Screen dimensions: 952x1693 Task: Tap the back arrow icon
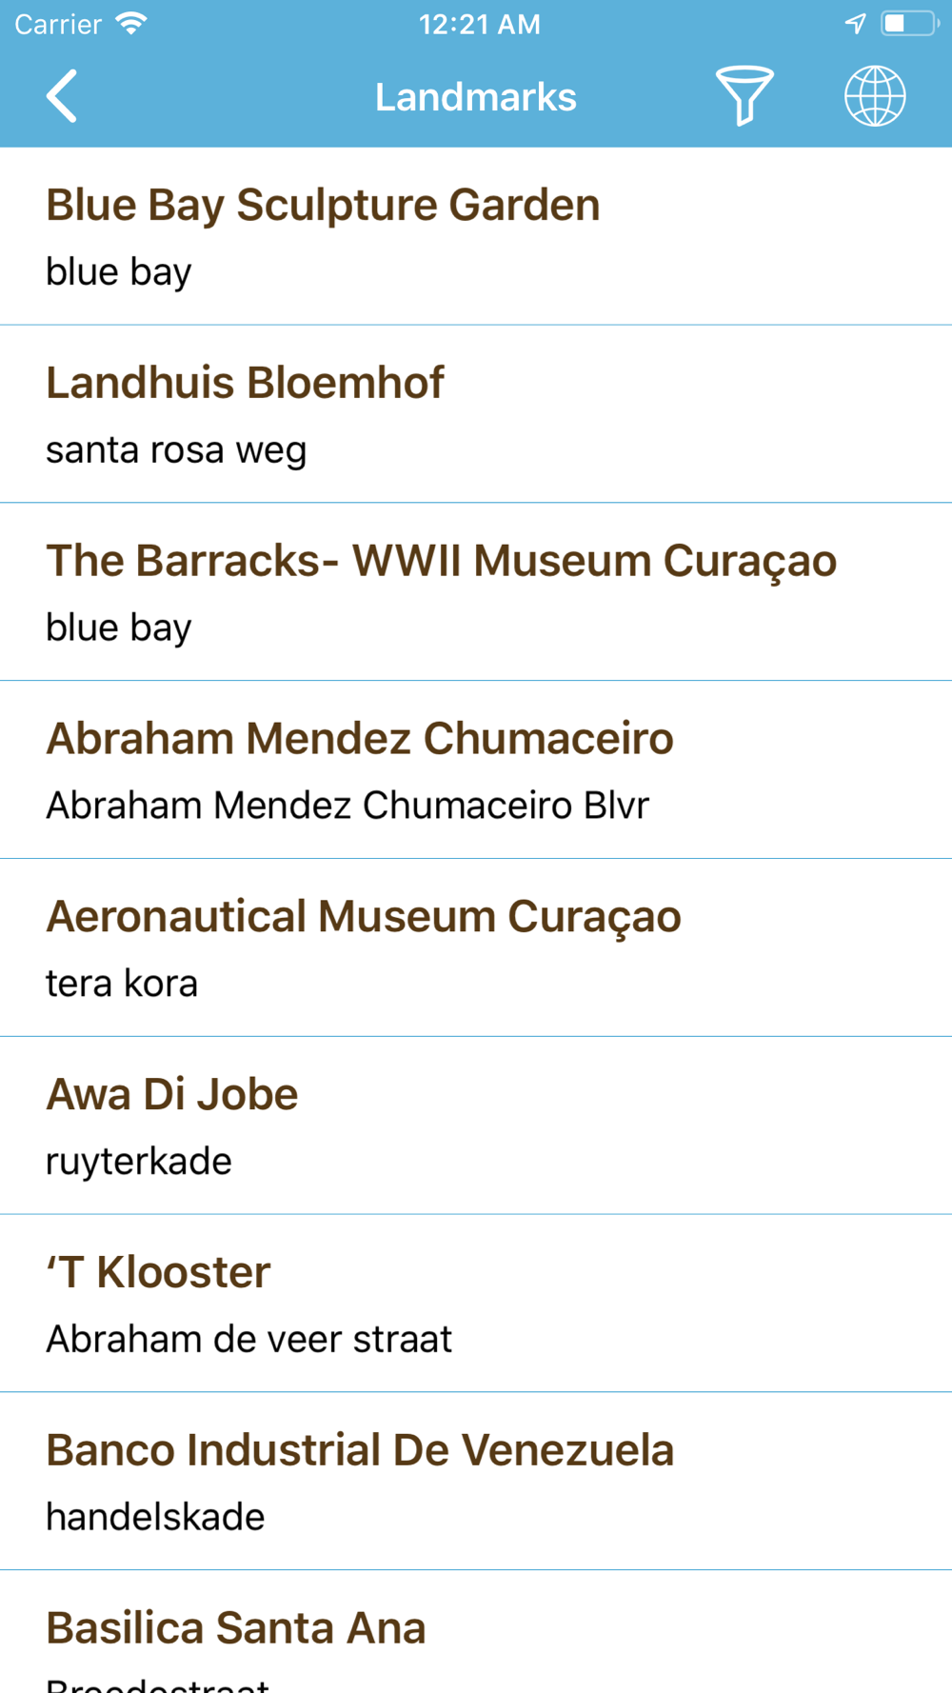[62, 96]
